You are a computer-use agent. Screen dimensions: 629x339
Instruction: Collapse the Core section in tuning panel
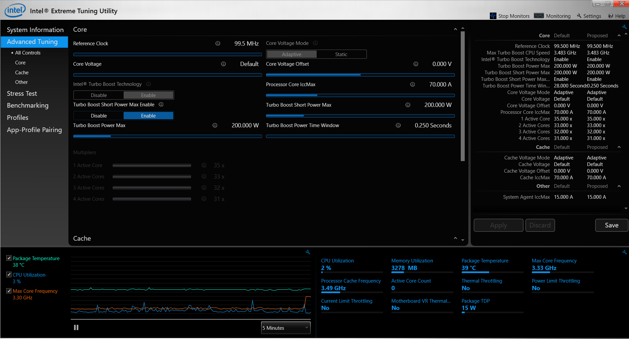[x=455, y=29]
